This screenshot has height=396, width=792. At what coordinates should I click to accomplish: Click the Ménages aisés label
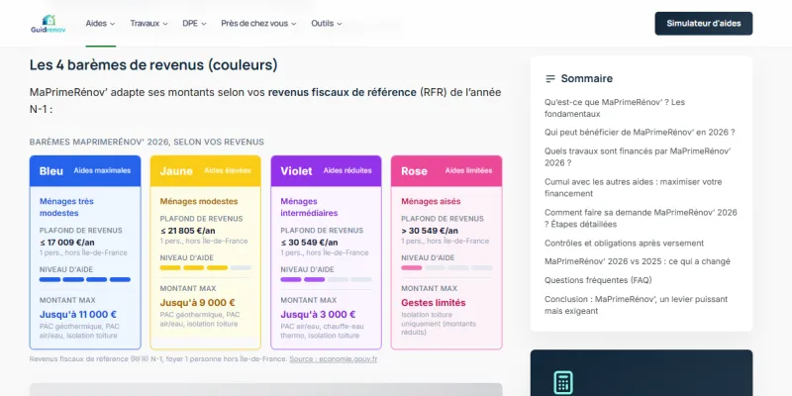(x=431, y=201)
